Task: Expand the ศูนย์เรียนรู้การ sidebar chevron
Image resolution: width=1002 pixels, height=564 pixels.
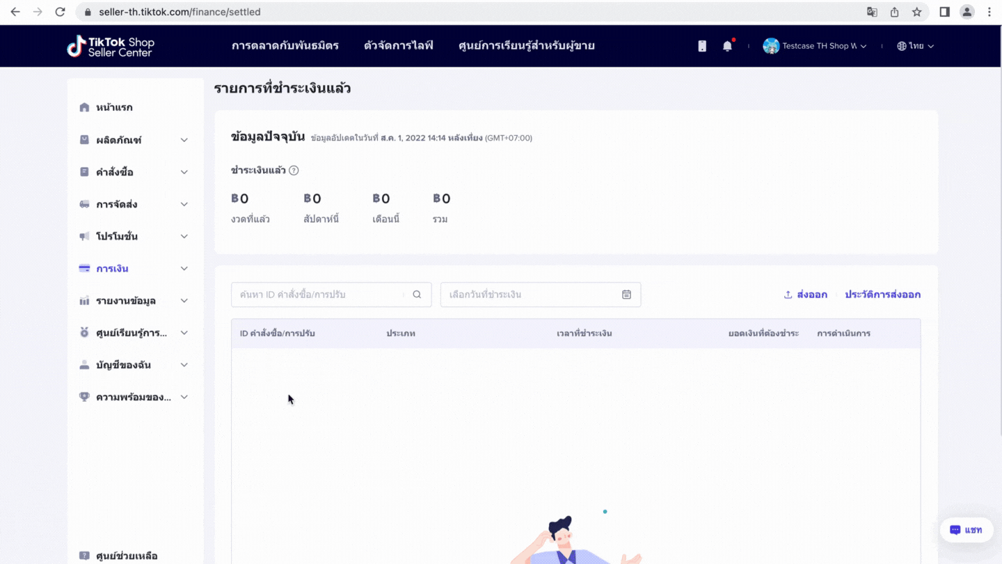Action: point(184,333)
